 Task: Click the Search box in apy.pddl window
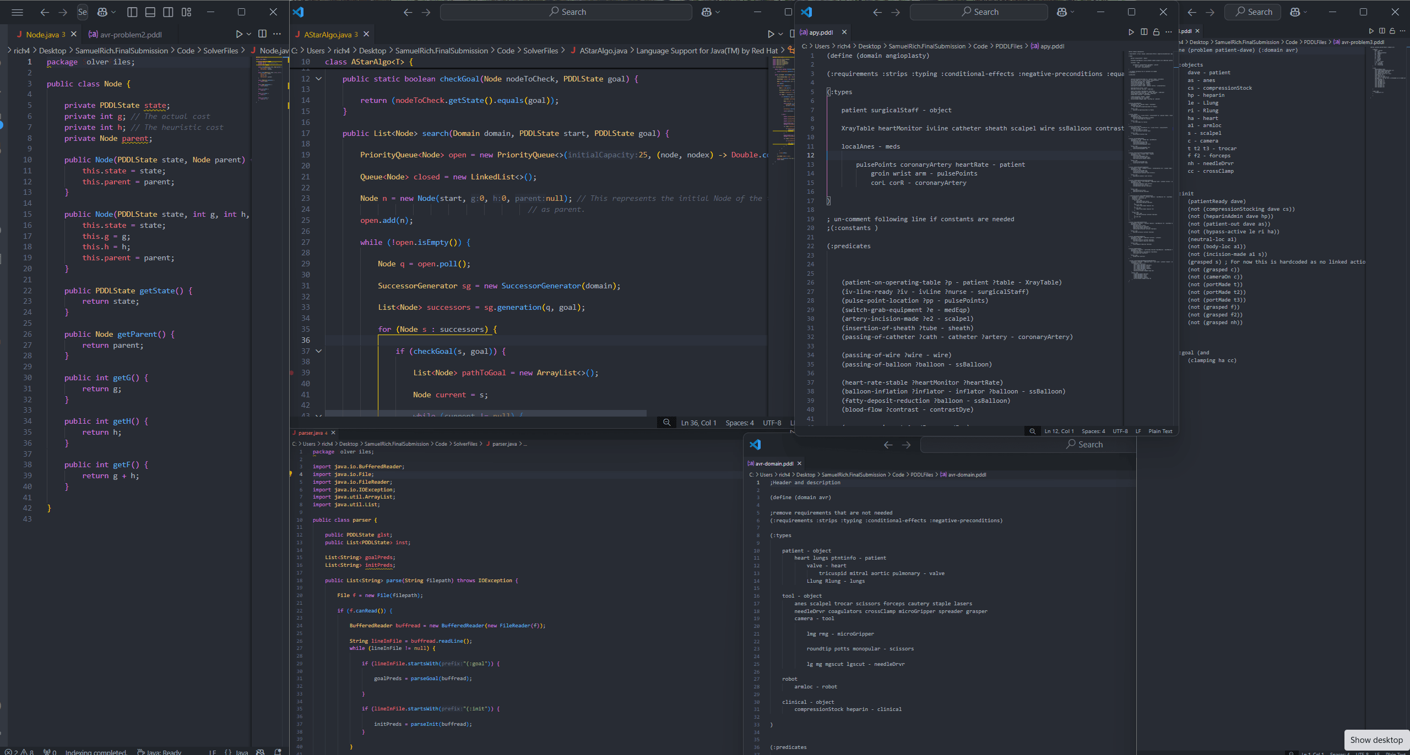[979, 12]
